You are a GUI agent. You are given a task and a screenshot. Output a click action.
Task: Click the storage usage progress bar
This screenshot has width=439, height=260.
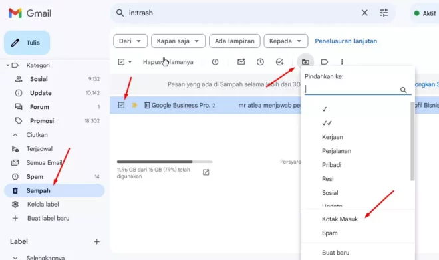165,162
